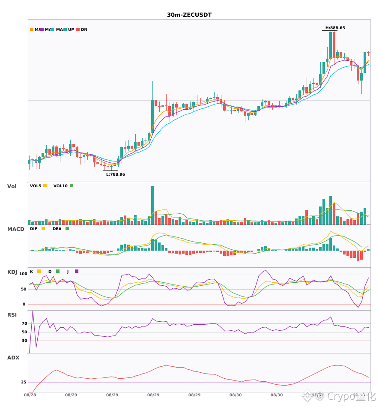
Task: Click the red DN legend swatch
Action: [x=78, y=30]
